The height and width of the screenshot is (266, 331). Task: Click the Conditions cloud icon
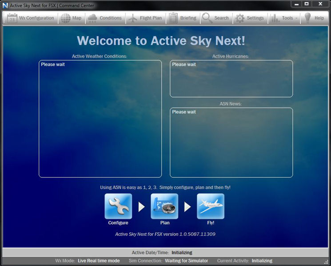(92, 18)
